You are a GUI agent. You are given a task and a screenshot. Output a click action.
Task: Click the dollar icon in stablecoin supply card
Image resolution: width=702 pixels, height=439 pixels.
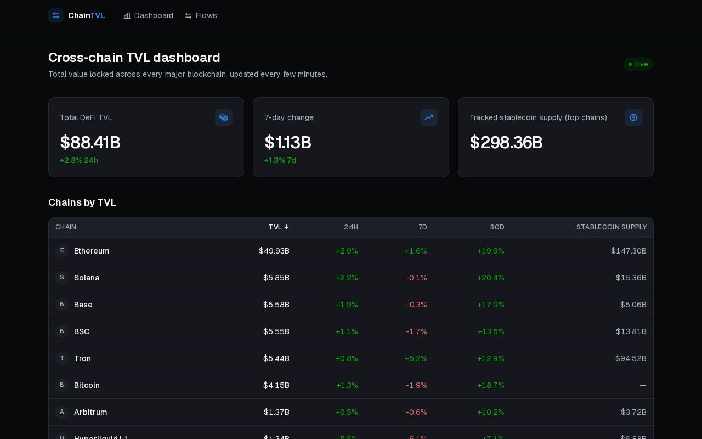coord(633,117)
